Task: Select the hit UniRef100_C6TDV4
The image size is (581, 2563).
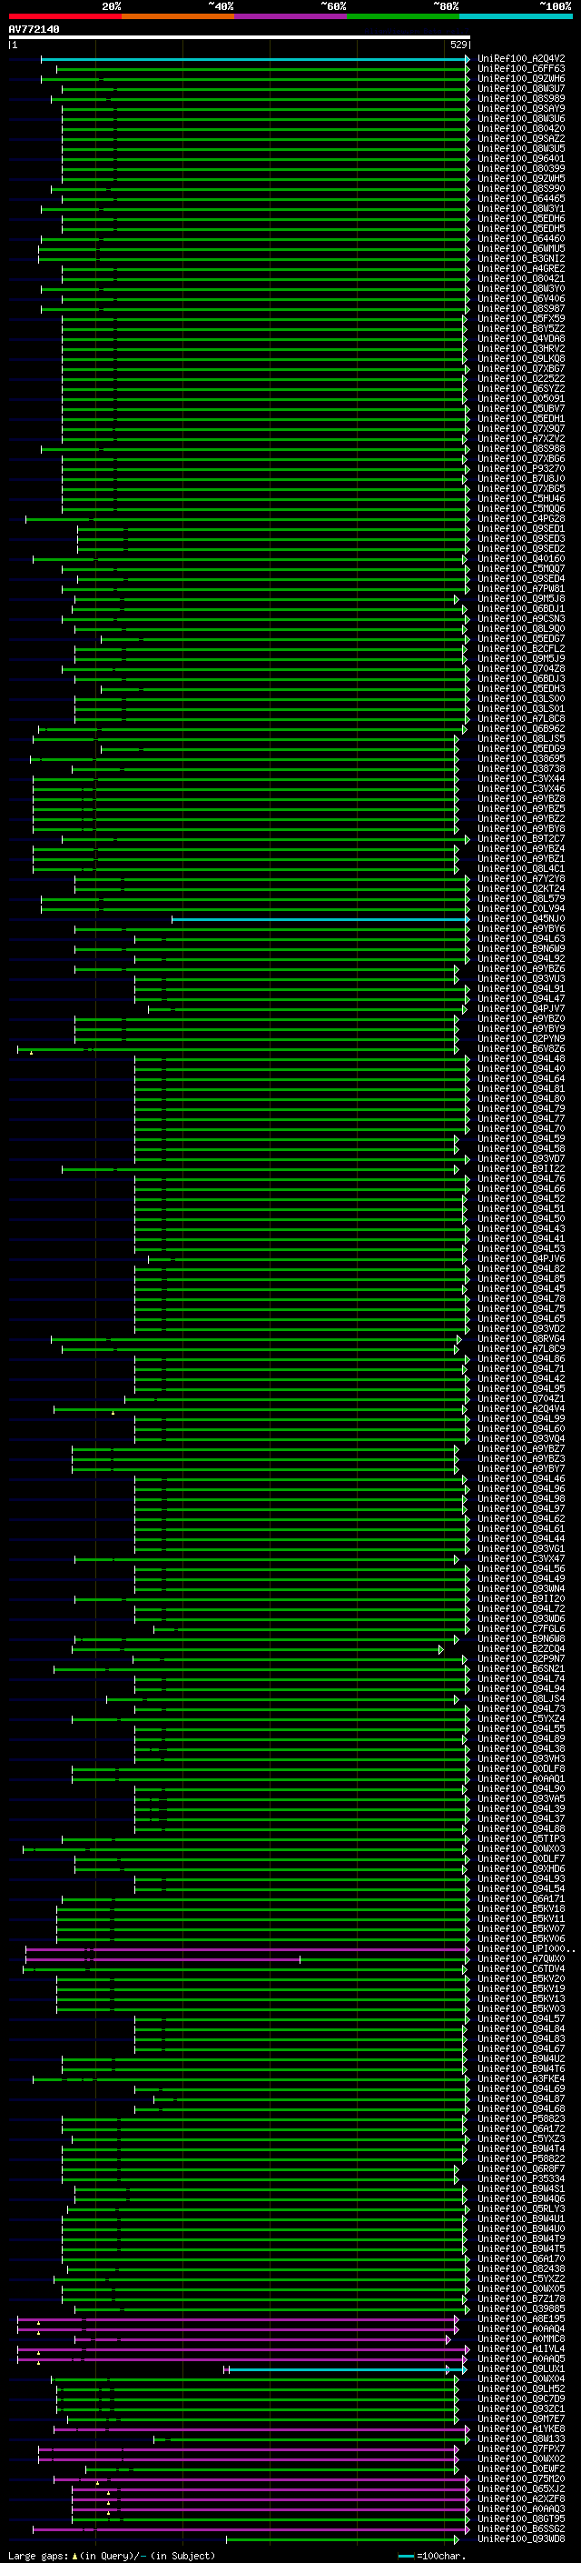Action: tap(521, 1971)
